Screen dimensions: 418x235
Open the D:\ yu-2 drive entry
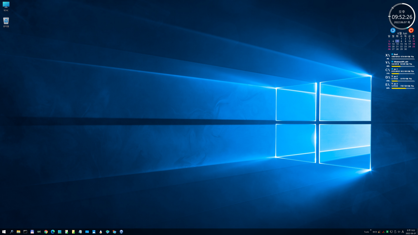point(400,78)
